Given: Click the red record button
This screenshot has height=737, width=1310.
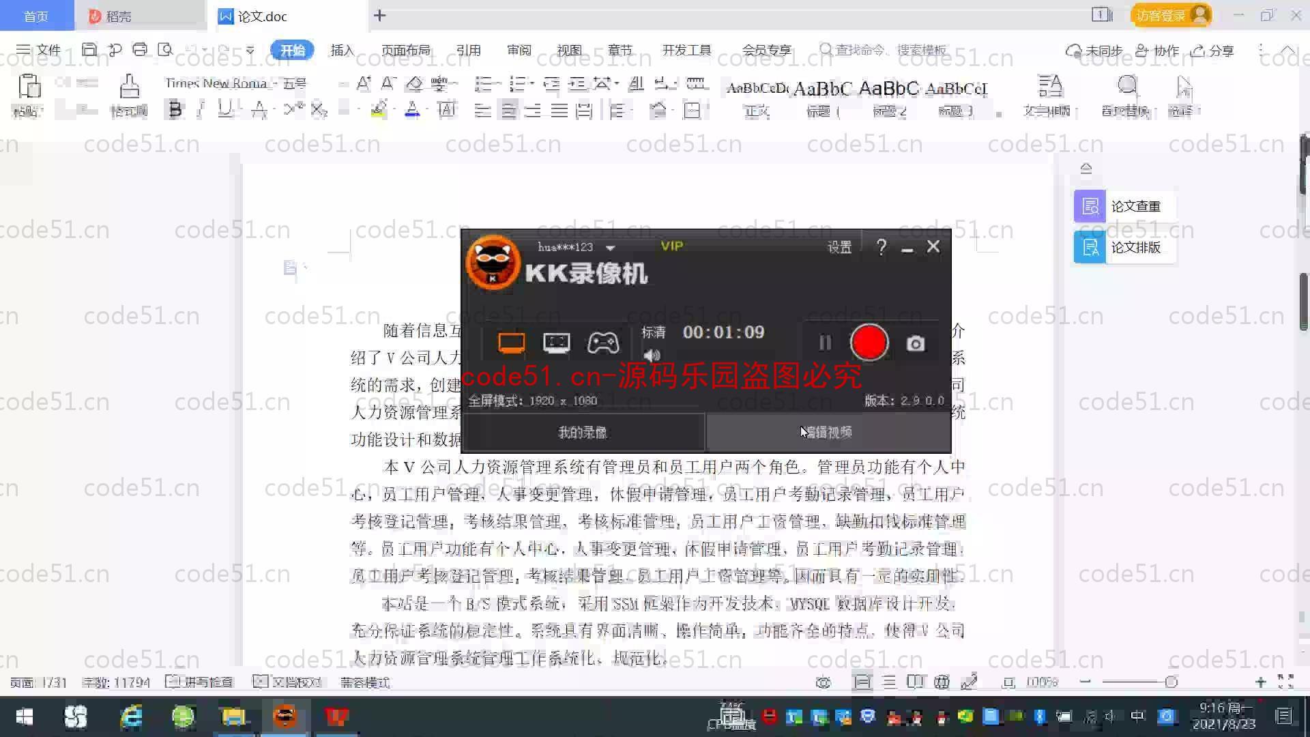Looking at the screenshot, I should point(869,343).
